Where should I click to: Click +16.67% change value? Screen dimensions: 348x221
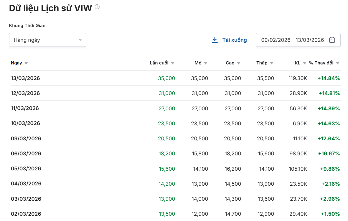tap(329, 154)
